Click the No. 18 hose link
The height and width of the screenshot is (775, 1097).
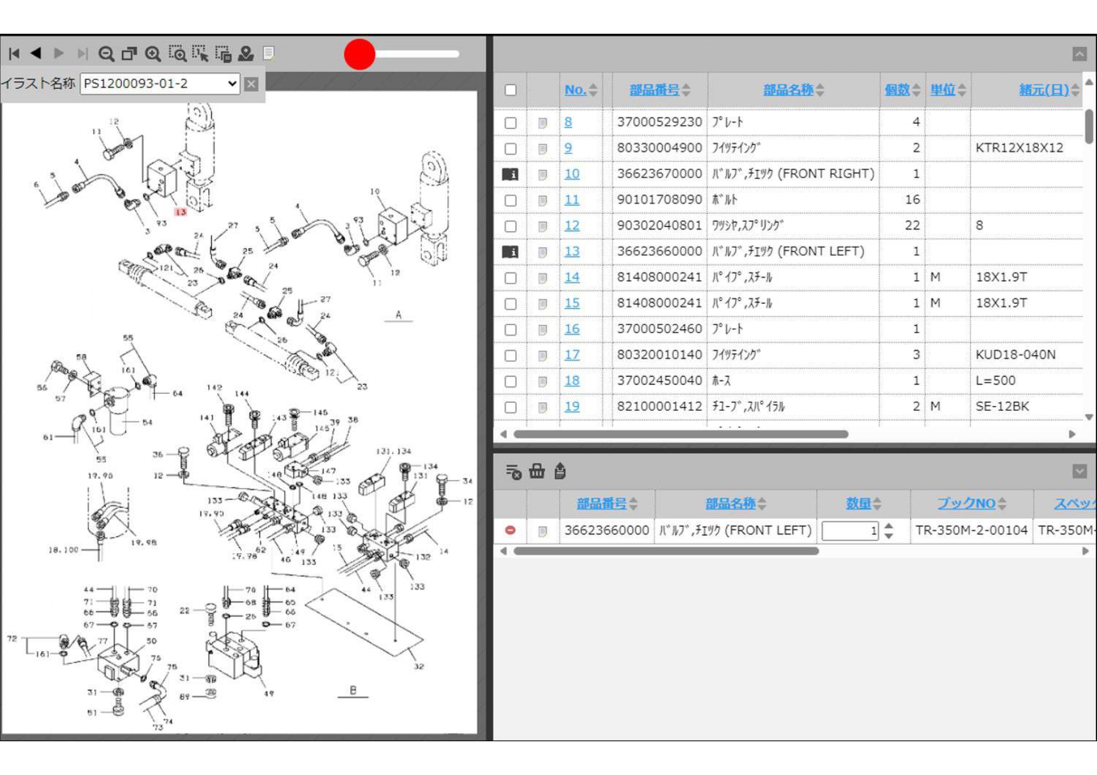[x=572, y=381]
